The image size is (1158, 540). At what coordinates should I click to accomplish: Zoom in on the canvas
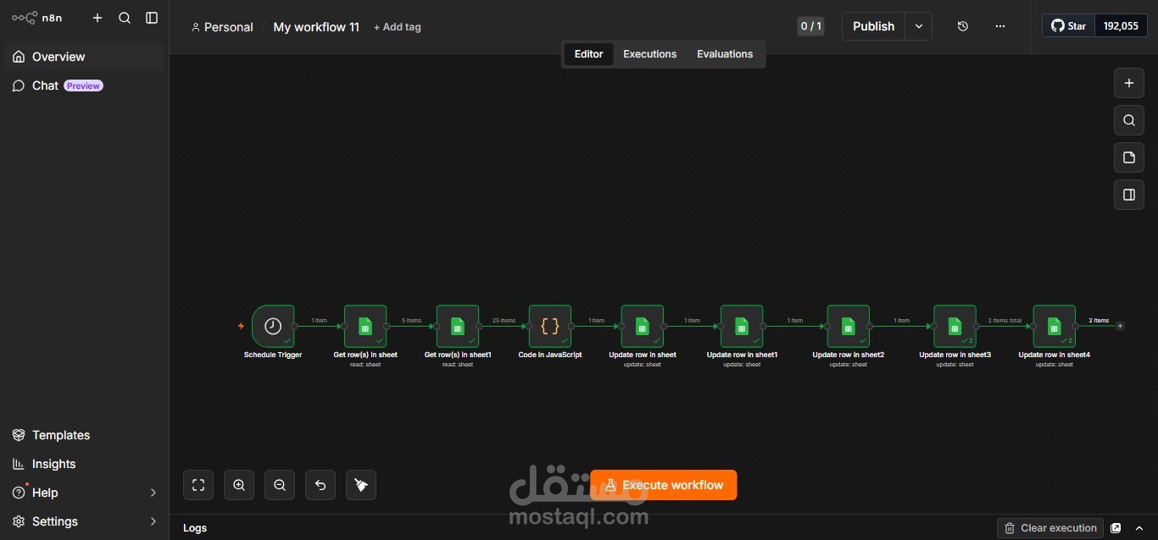coord(239,485)
